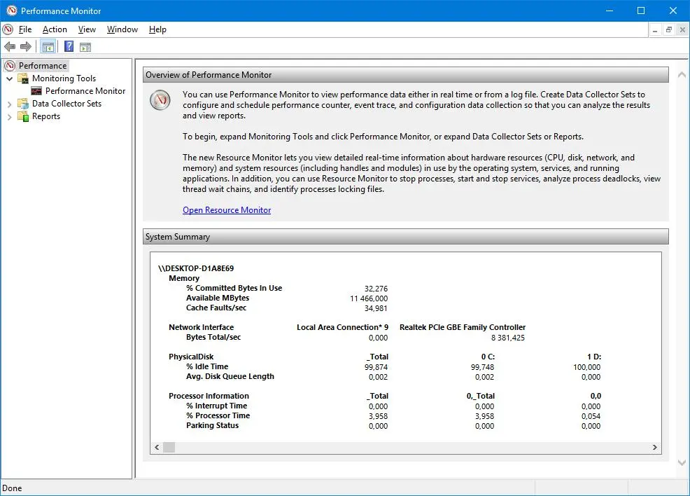Click the % Idle Time label

207,366
